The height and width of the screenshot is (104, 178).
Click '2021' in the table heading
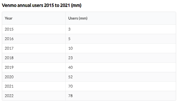tap(65, 5)
